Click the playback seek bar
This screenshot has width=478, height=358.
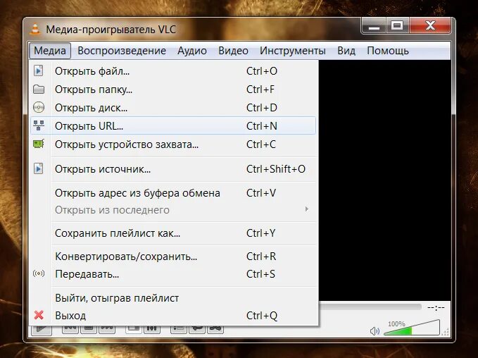[370, 307]
